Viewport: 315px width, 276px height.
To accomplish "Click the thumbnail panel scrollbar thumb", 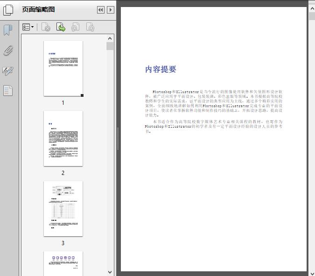I will tap(110, 46).
